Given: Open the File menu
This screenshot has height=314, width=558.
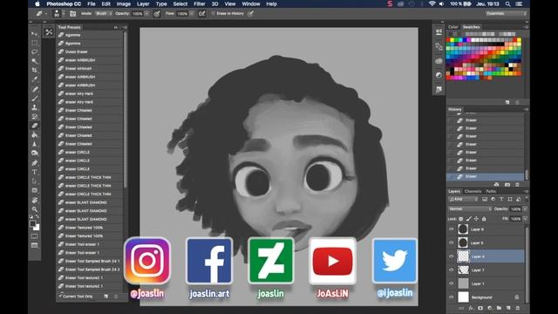Looking at the screenshot, I should (92, 3).
